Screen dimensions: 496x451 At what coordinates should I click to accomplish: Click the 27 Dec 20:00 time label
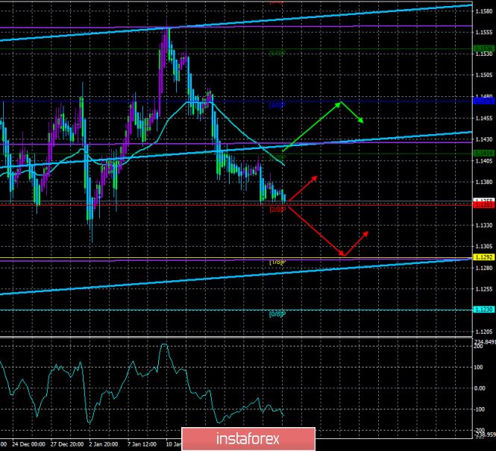coord(67,444)
